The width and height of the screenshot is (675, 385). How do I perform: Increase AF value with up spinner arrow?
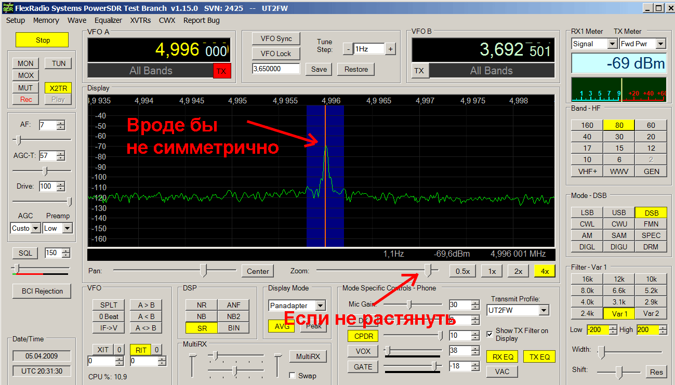(x=61, y=123)
